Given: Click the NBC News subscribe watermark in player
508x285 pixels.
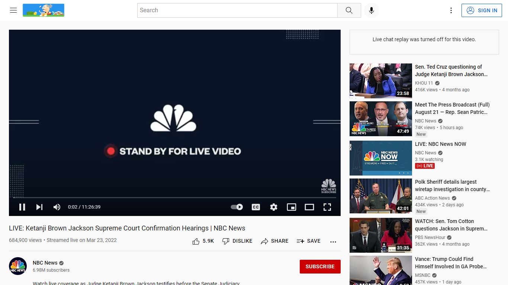Looking at the screenshot, I should click(329, 186).
